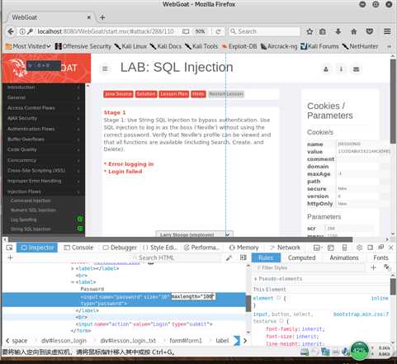Click the Solution button
Screen dimensions: 397x364
point(146,94)
